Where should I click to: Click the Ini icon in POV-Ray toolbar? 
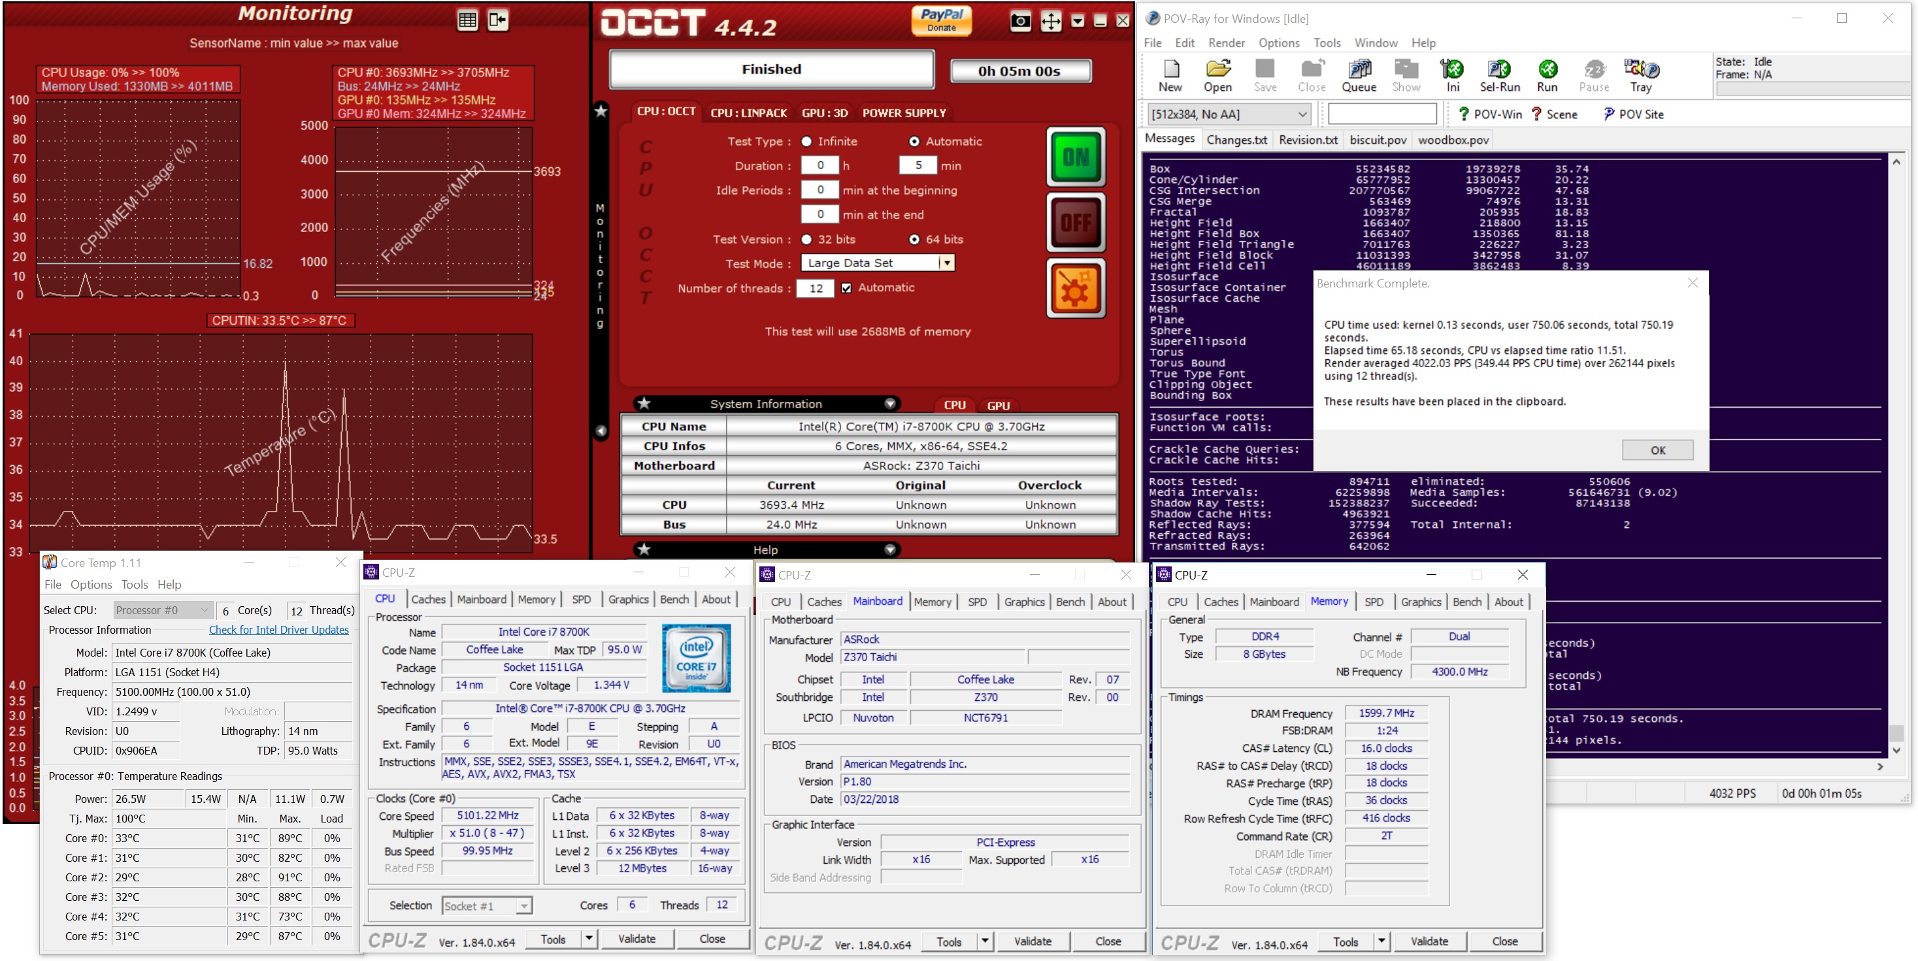click(1453, 75)
